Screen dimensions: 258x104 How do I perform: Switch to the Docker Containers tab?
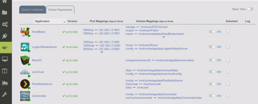33,10
